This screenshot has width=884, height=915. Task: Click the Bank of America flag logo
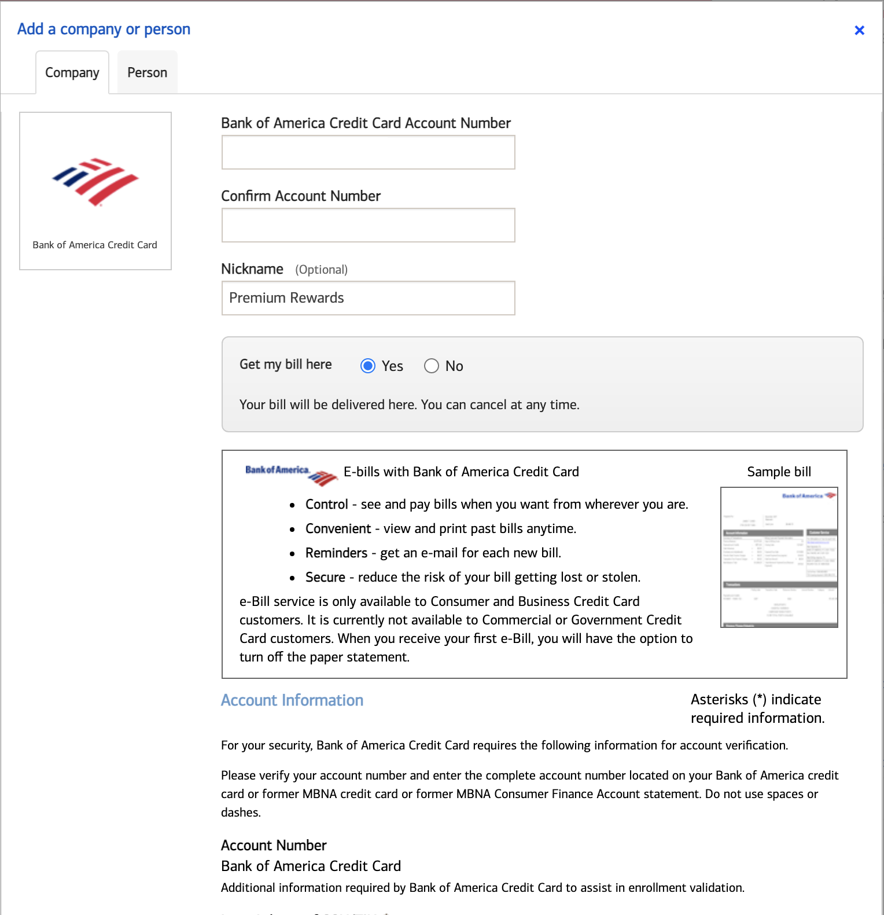[x=95, y=181]
